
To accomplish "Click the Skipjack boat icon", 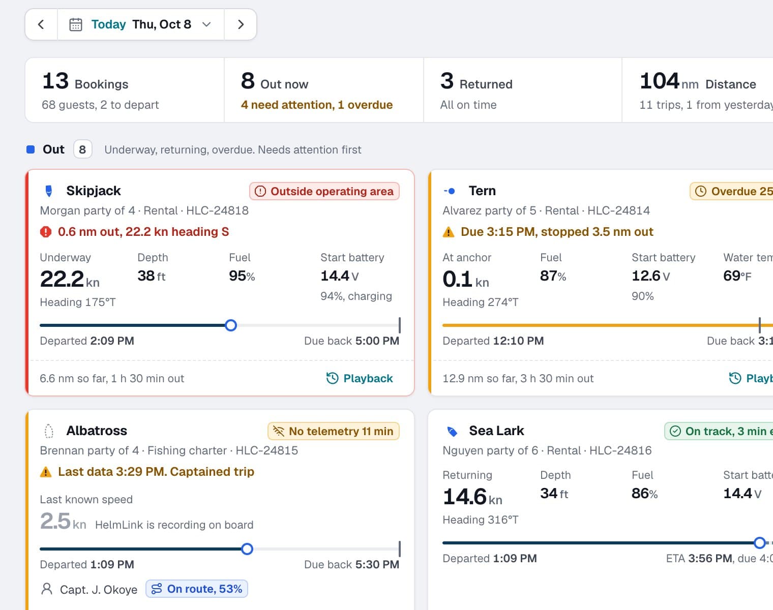I will pos(49,191).
